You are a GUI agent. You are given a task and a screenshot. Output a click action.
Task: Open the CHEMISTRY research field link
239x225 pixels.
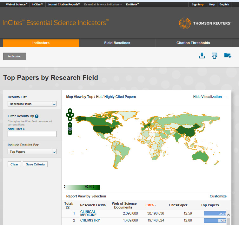click(90, 220)
